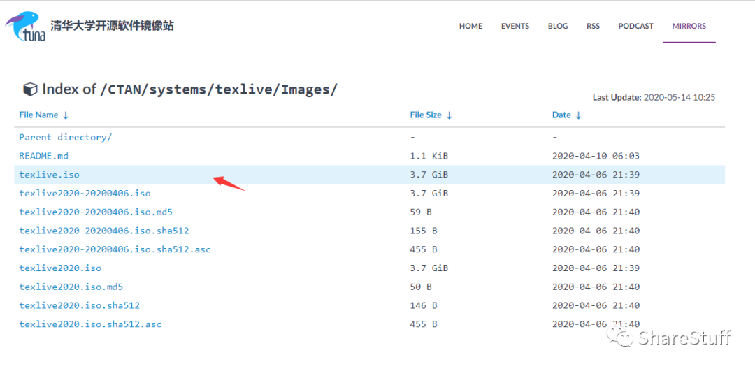
Task: Open texlive2020-20200406.iso.md5 link
Action: [96, 212]
